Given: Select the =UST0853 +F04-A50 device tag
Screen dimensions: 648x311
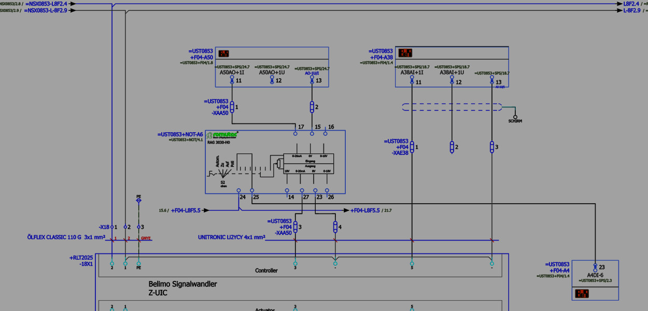Looking at the screenshot, I should pos(201,54).
